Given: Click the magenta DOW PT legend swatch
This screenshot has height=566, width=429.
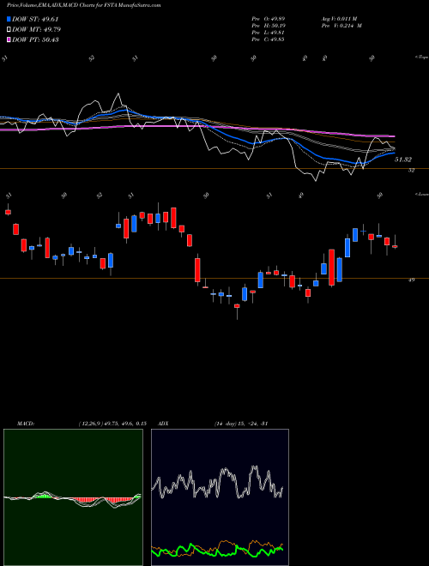Looking at the screenshot, I should [9, 39].
